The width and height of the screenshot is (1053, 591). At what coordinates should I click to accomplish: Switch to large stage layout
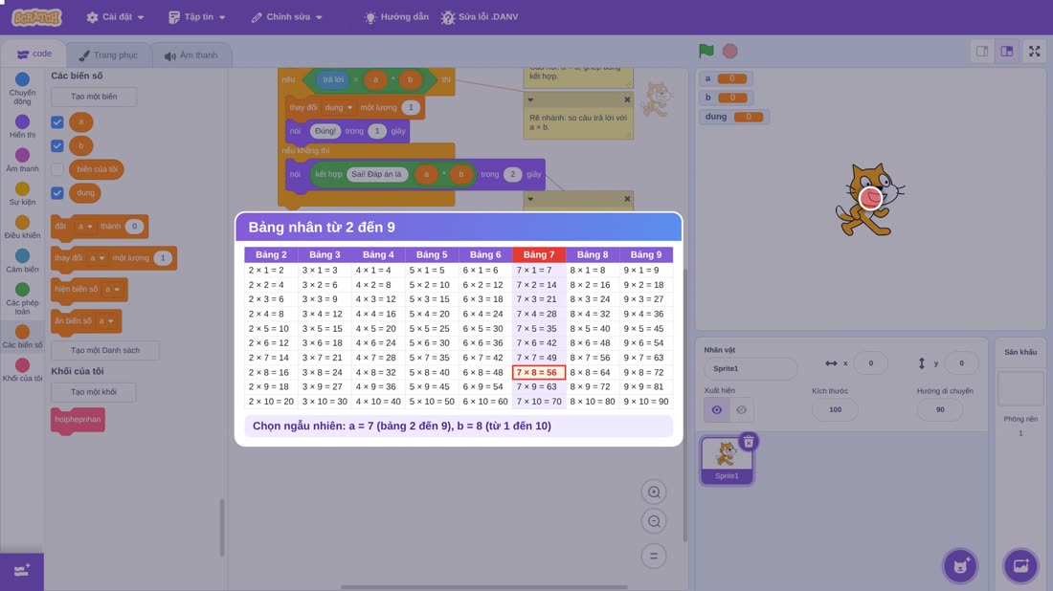(1007, 51)
